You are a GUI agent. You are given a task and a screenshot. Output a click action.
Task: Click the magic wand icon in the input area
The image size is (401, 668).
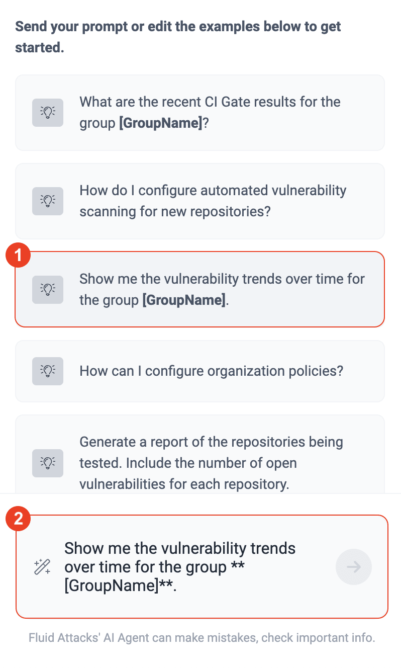coord(42,567)
